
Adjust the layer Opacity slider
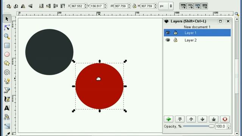tap(199, 126)
